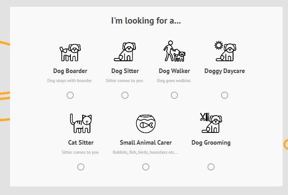288x195 pixels.
Task: Choose the Small Animal Carer radio button
Action: click(146, 167)
